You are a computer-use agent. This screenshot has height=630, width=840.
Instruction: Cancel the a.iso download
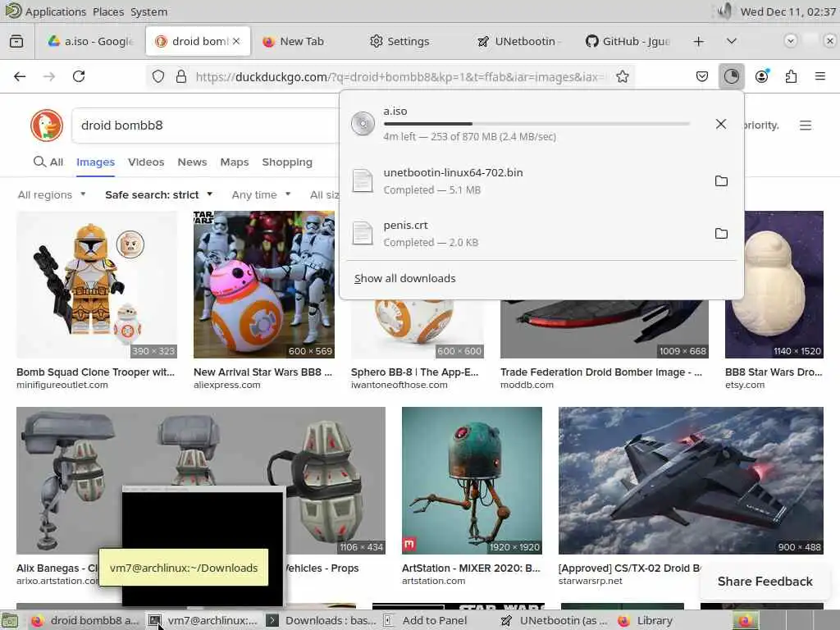pos(721,125)
